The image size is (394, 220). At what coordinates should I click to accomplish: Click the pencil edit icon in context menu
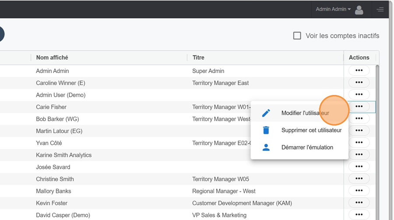tap(266, 113)
